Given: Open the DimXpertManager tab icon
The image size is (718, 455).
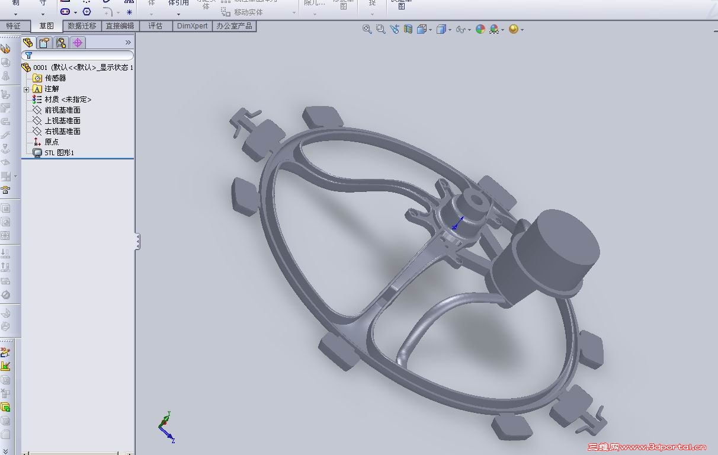Looking at the screenshot, I should pyautogui.click(x=78, y=43).
